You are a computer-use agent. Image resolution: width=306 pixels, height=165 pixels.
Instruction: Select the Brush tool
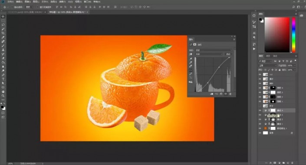tap(3, 46)
